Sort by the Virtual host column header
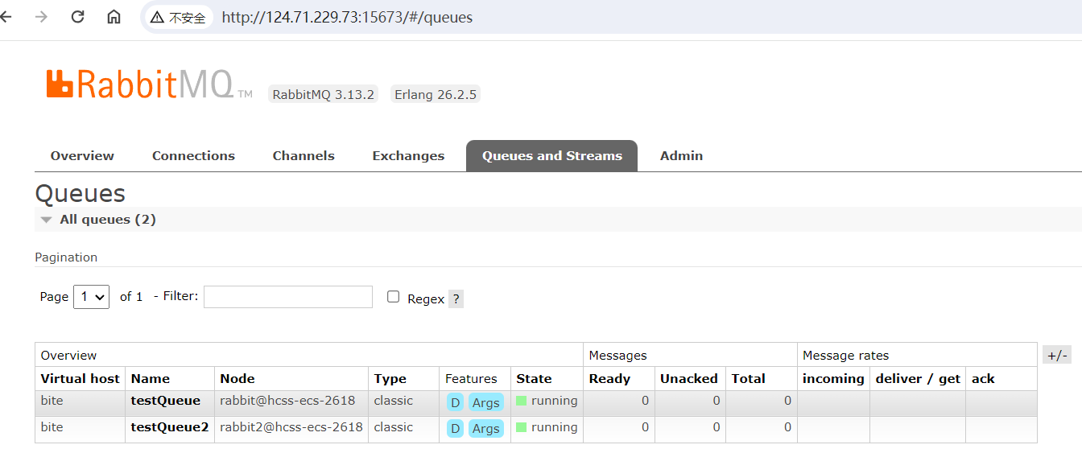1082x453 pixels. pyautogui.click(x=80, y=379)
